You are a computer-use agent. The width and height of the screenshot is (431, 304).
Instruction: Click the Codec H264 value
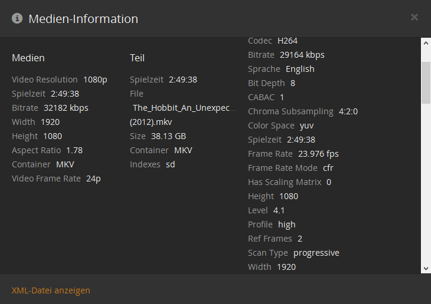pyautogui.click(x=288, y=41)
